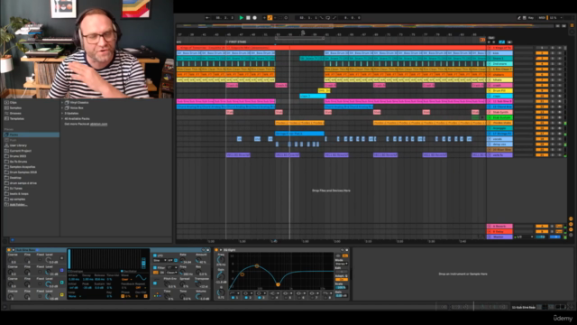Toggle EQ Eight band 1 activator
Screen dimensions: 577x325
point(233,297)
